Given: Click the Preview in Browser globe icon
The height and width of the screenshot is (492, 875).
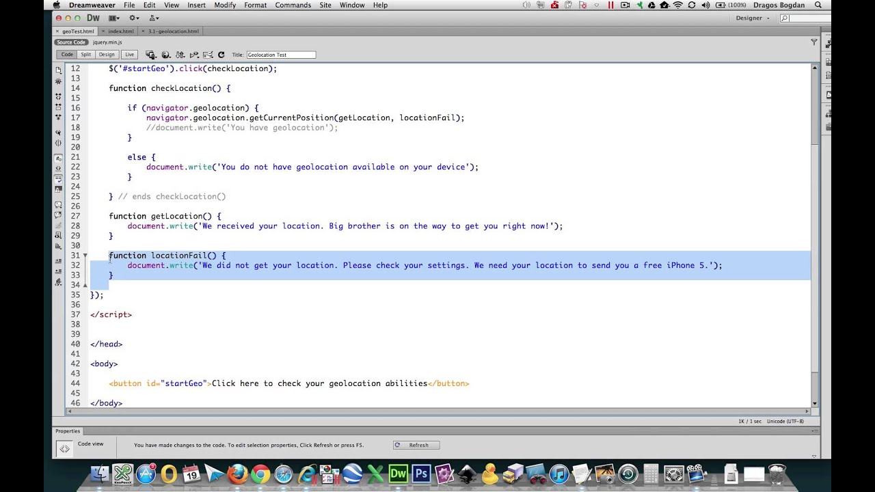Looking at the screenshot, I should (x=165, y=55).
